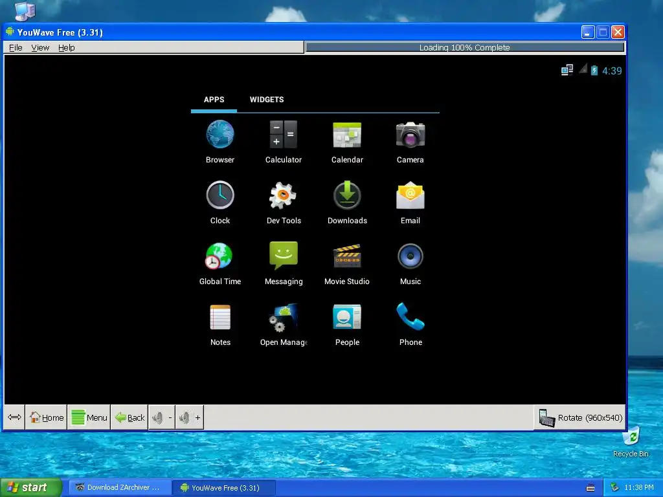Click the double-arrow resize toggle button

click(x=14, y=417)
